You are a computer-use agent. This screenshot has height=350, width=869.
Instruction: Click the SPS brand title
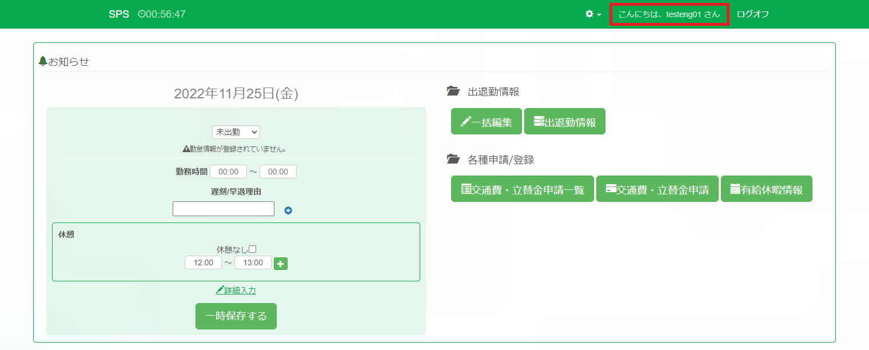point(119,14)
